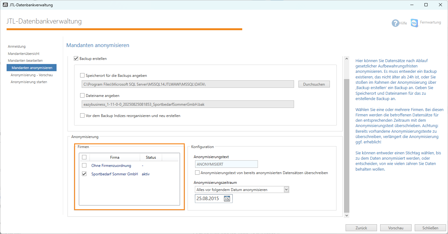Open Mandantenübersicht in the sidebar
The height and width of the screenshot is (234, 448).
pos(24,54)
